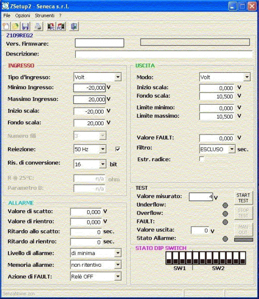
Task: Edit the Valore di scatto field
Action: (x=86, y=212)
